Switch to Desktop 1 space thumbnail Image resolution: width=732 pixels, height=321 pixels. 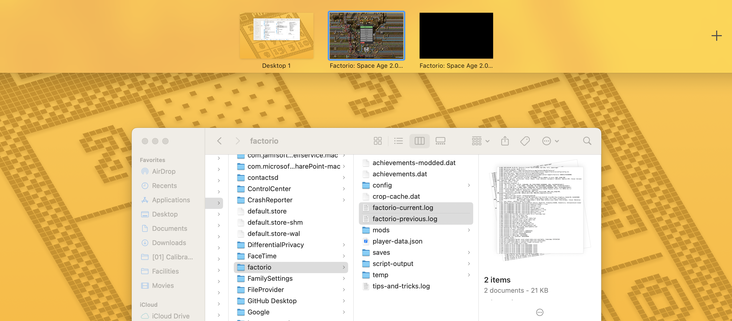tap(276, 35)
